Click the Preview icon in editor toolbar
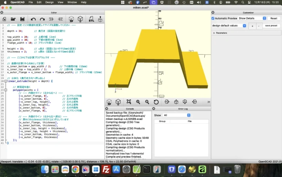 (x=71, y=19)
